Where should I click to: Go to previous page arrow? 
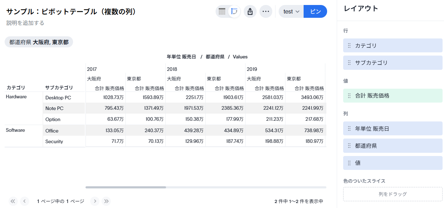click(x=25, y=201)
